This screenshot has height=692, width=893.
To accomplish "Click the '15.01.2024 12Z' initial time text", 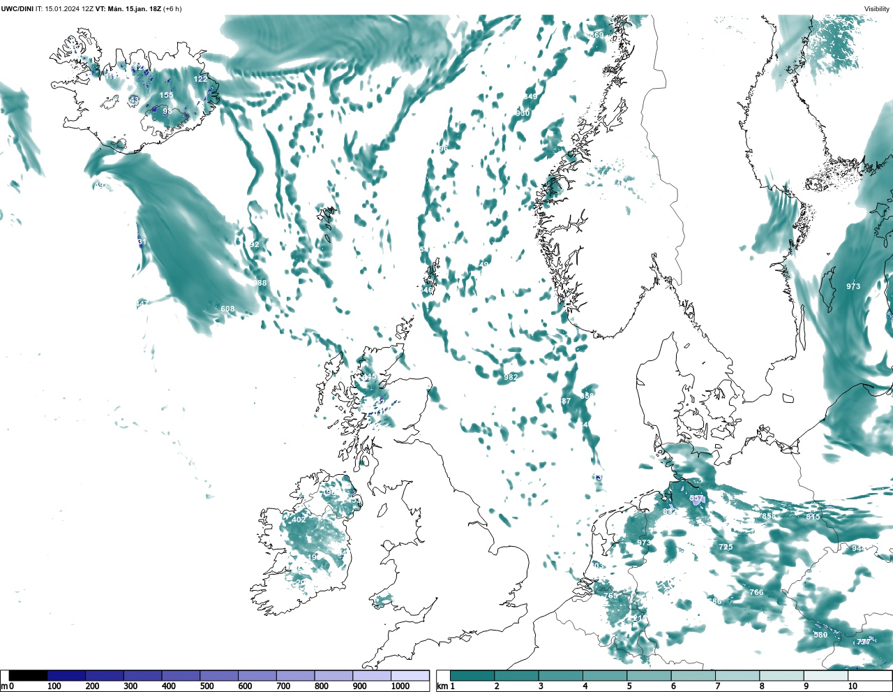I will pos(69,8).
